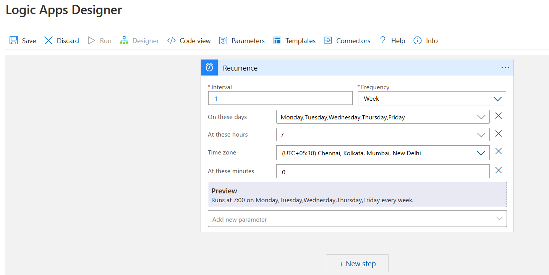Remove the Time zone parameter

(x=498, y=151)
